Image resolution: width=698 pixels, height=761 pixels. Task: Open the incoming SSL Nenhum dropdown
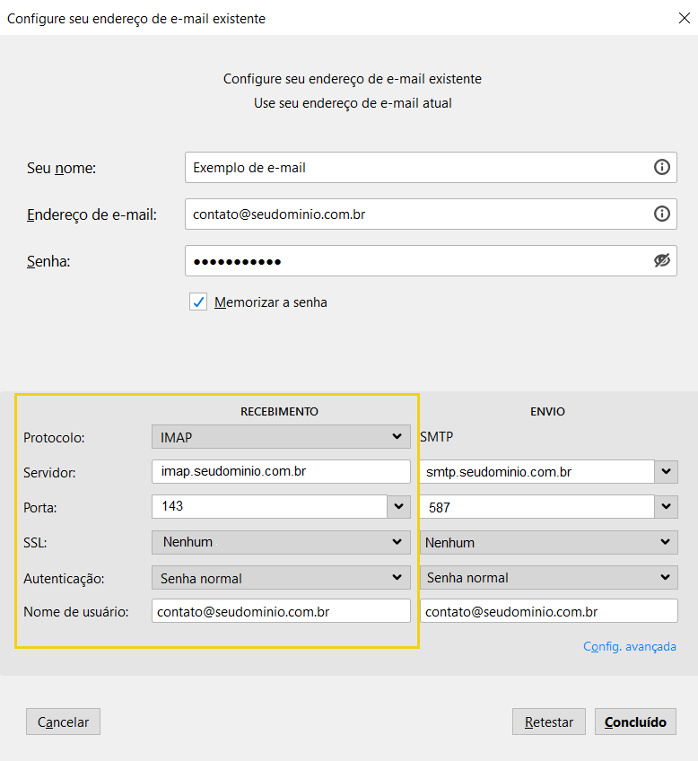pyautogui.click(x=280, y=542)
